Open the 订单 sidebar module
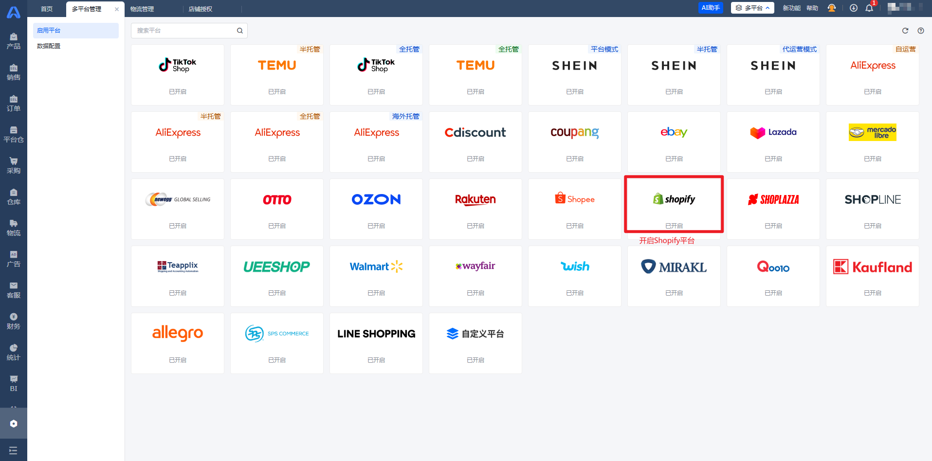The image size is (932, 461). click(x=14, y=104)
